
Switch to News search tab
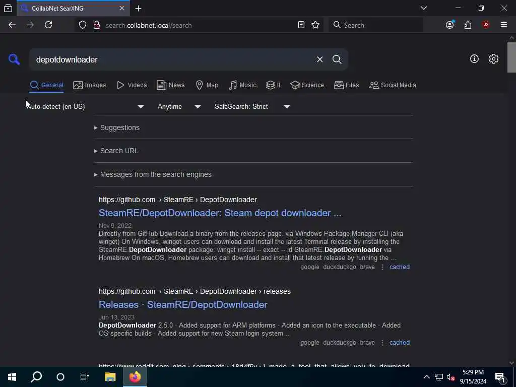171,85
